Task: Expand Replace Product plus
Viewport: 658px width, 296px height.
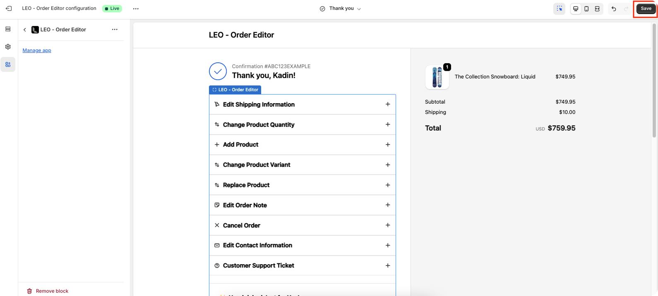Action: pos(388,185)
